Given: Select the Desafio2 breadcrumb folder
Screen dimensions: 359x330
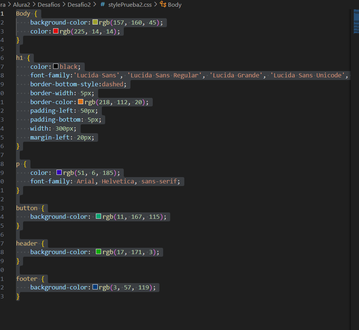Looking at the screenshot, I should (x=79, y=4).
